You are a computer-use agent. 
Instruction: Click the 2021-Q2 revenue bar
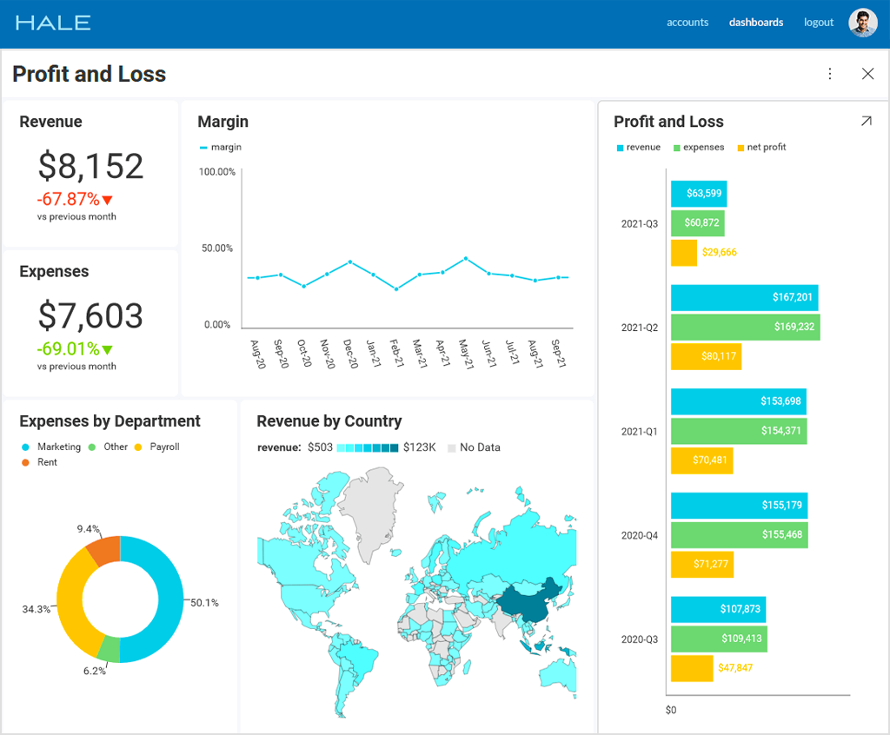744,297
